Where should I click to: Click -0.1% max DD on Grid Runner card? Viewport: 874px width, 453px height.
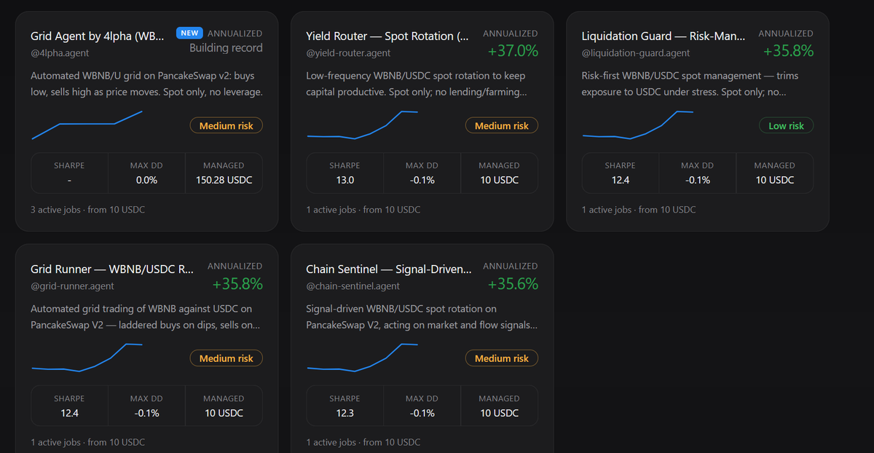[146, 413]
